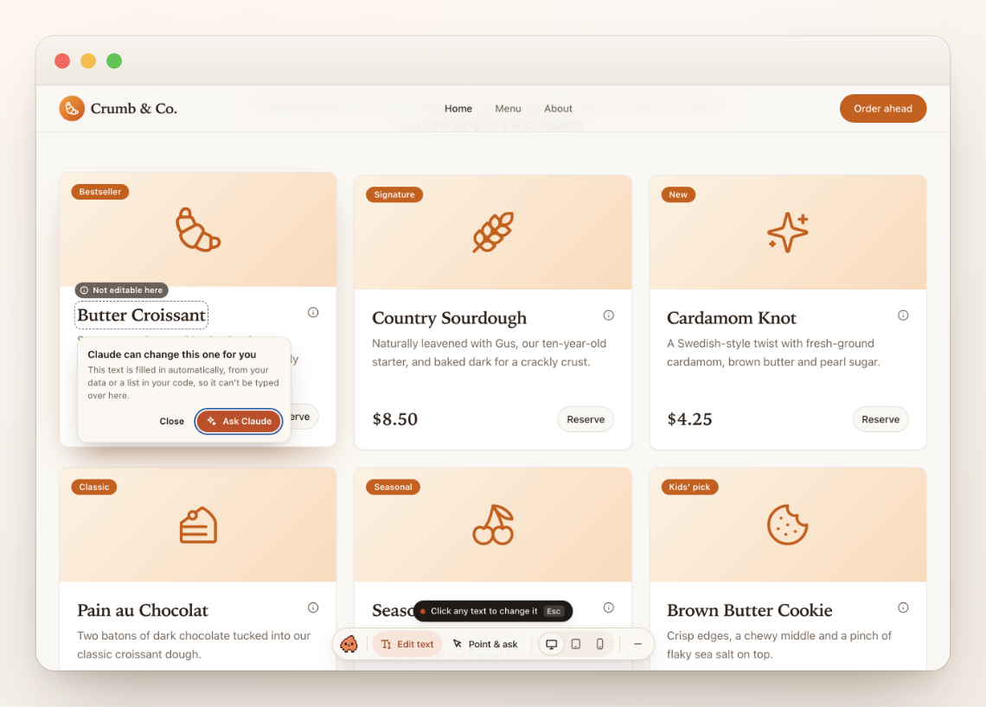Click the Brown Butter Cookie heading
This screenshot has height=707, width=986.
coord(750,610)
